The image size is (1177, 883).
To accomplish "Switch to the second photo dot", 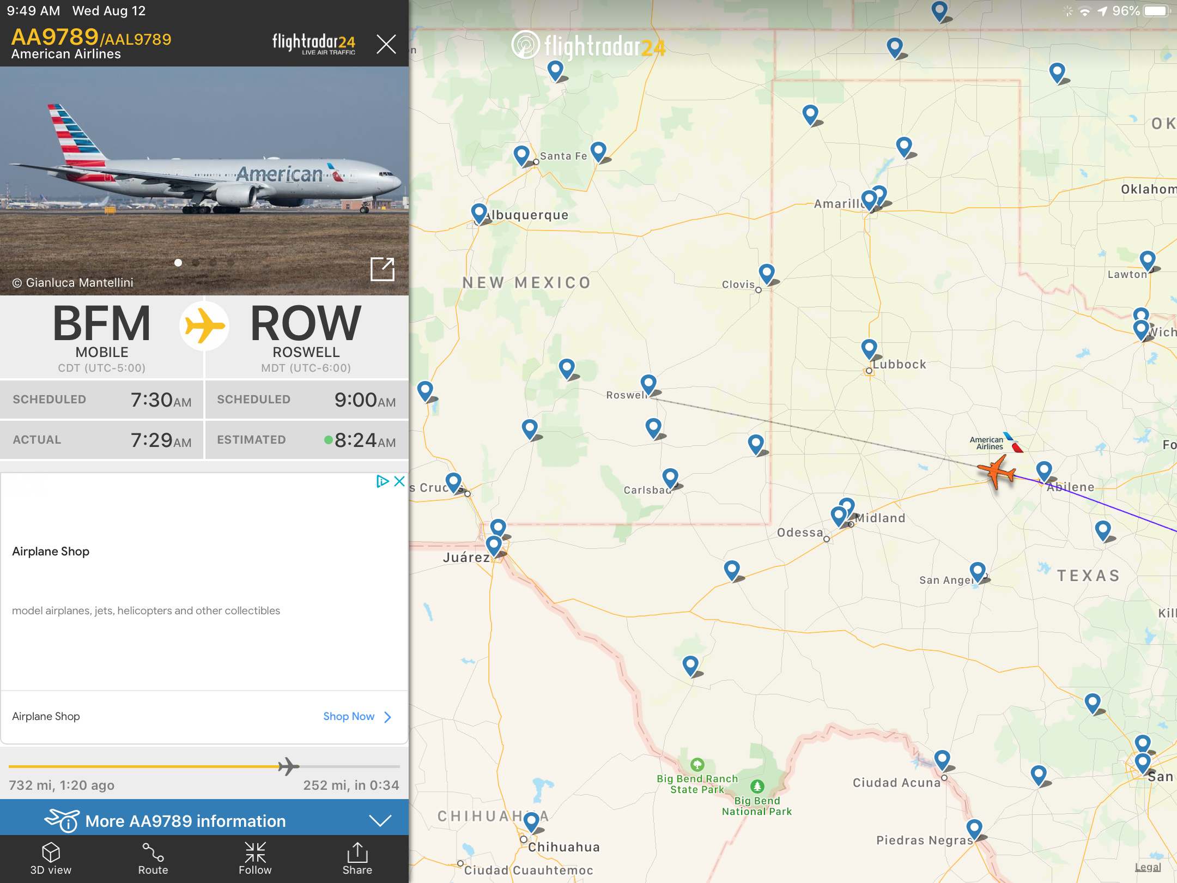I will (196, 263).
